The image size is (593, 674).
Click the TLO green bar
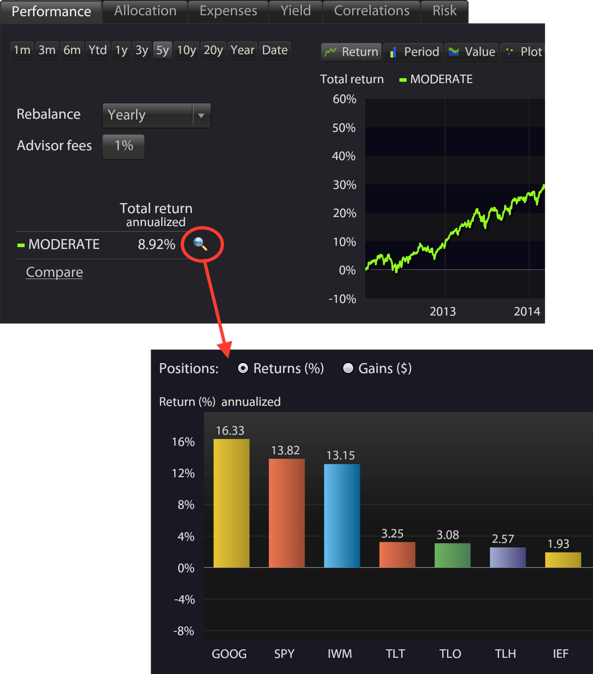[x=453, y=555]
